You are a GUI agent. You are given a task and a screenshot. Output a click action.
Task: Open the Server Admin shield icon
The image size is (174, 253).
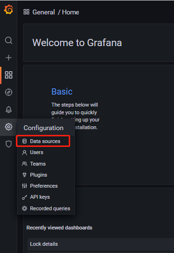[x=9, y=144]
